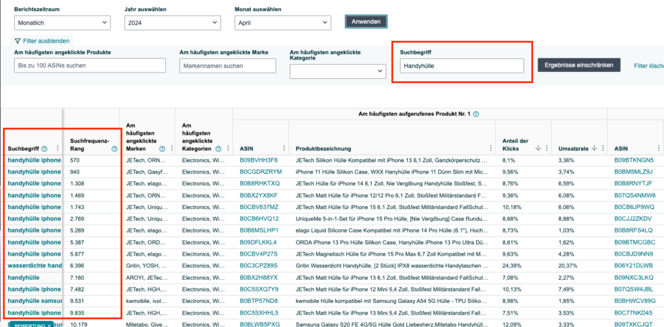Select rank cell 7.160
Image resolution: width=664 pixels, height=327 pixels.
click(x=76, y=278)
